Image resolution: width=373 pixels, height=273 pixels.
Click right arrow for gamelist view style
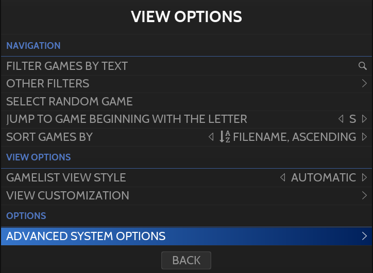[364, 178]
